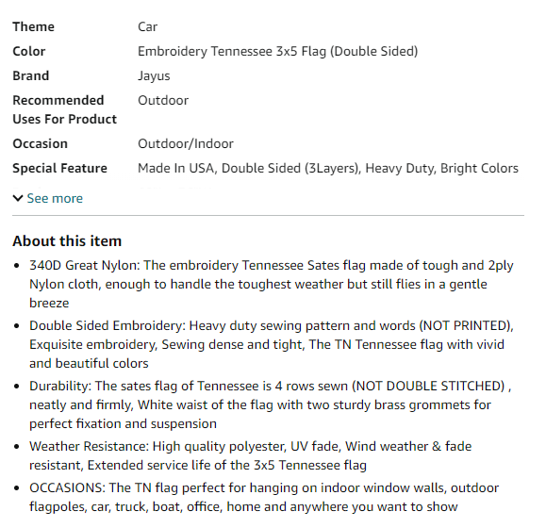This screenshot has width=546, height=528.
Task: Select the Outdoor recommended use value
Action: pos(163,100)
